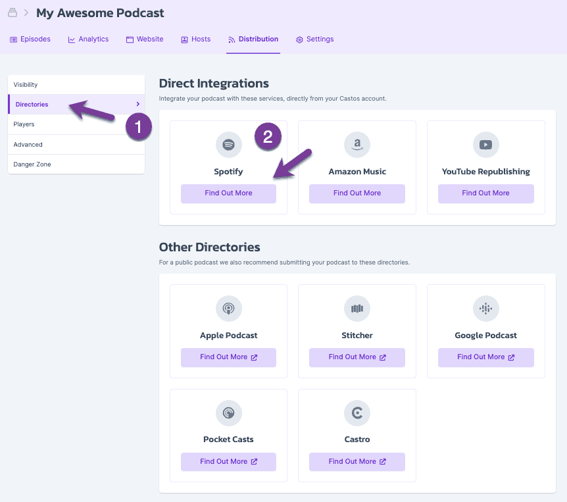Viewport: 567px width, 502px height.
Task: Click the YouTube Republishing play icon
Action: click(x=485, y=145)
